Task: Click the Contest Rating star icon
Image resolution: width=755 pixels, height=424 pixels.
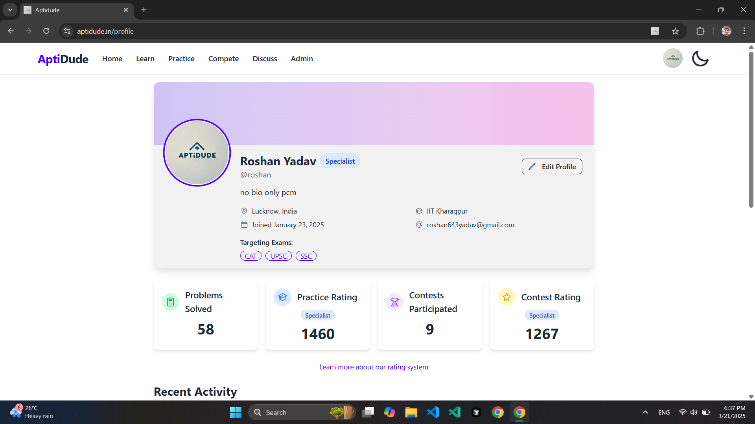Action: pos(506,297)
